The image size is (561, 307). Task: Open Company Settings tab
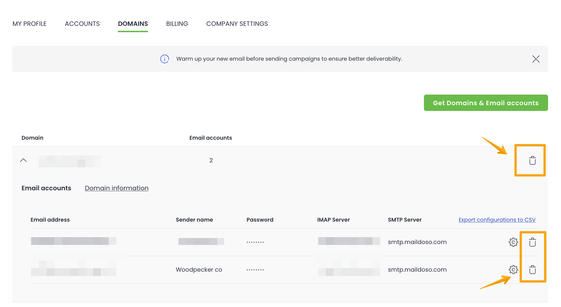point(237,24)
